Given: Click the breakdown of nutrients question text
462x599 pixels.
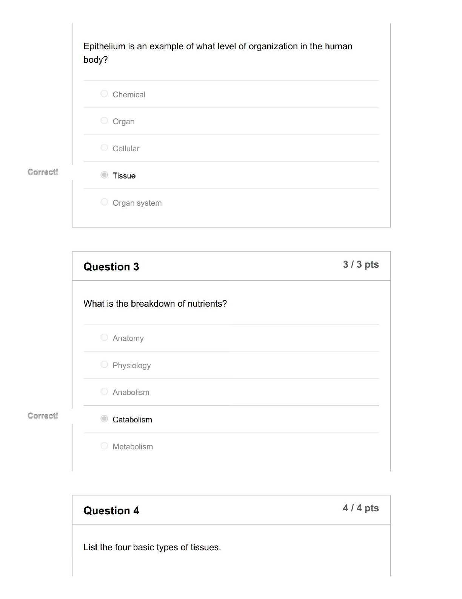Looking at the screenshot, I should pyautogui.click(x=155, y=304).
